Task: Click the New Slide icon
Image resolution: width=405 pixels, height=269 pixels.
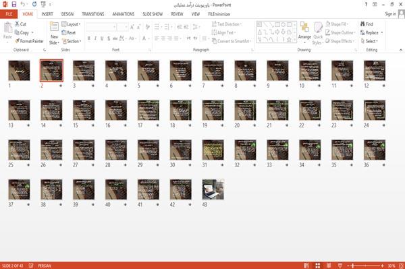Action: coord(54,27)
